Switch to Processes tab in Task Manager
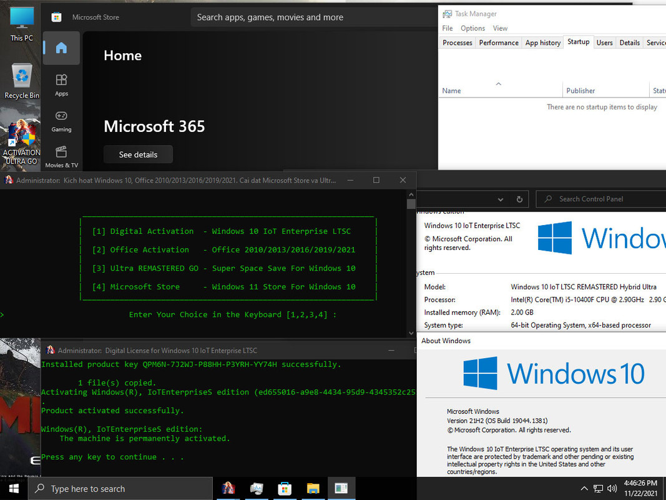The height and width of the screenshot is (500, 666). point(457,42)
